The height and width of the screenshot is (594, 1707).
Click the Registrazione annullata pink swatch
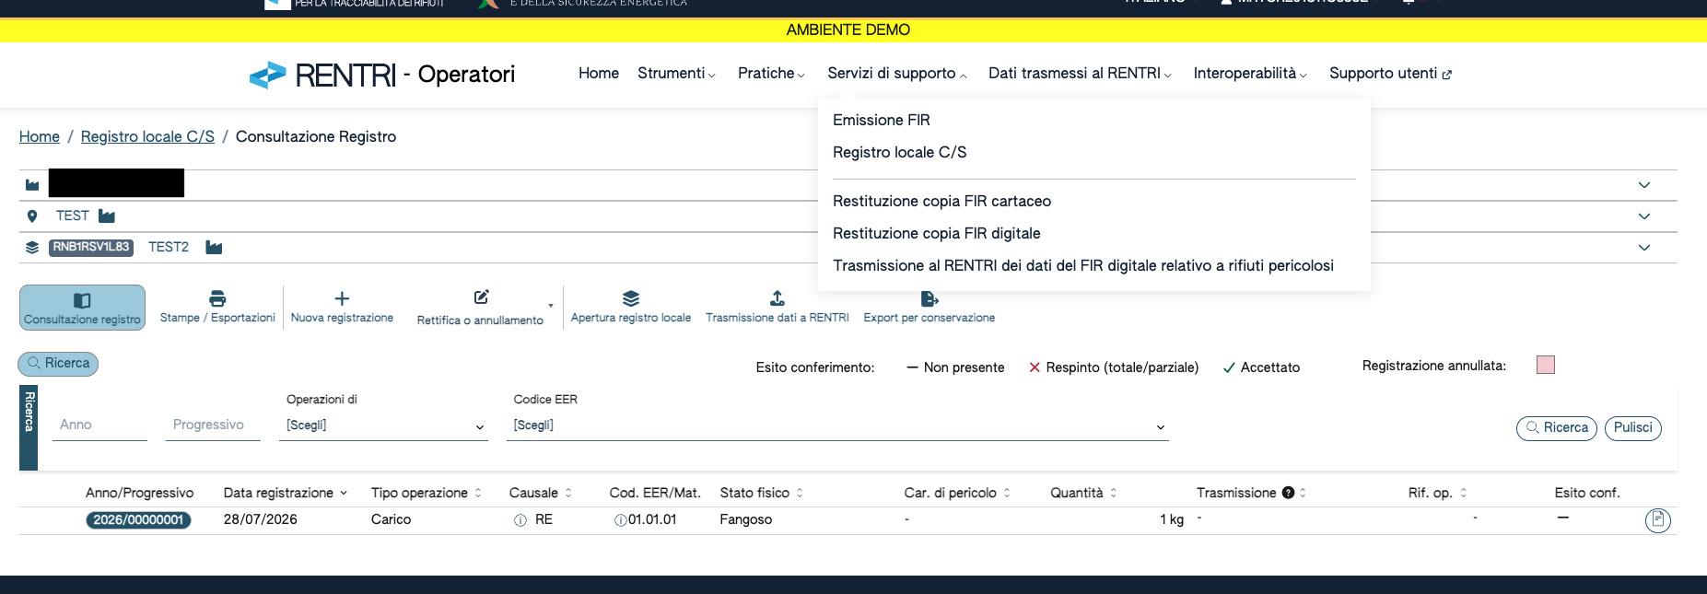(x=1546, y=365)
